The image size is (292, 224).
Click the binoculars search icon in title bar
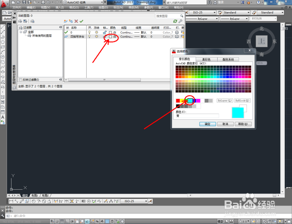point(210,2)
